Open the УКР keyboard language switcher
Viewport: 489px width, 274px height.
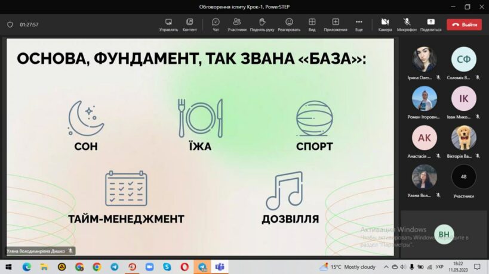[x=439, y=267]
